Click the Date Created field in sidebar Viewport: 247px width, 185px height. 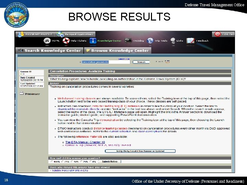[x=31, y=79]
